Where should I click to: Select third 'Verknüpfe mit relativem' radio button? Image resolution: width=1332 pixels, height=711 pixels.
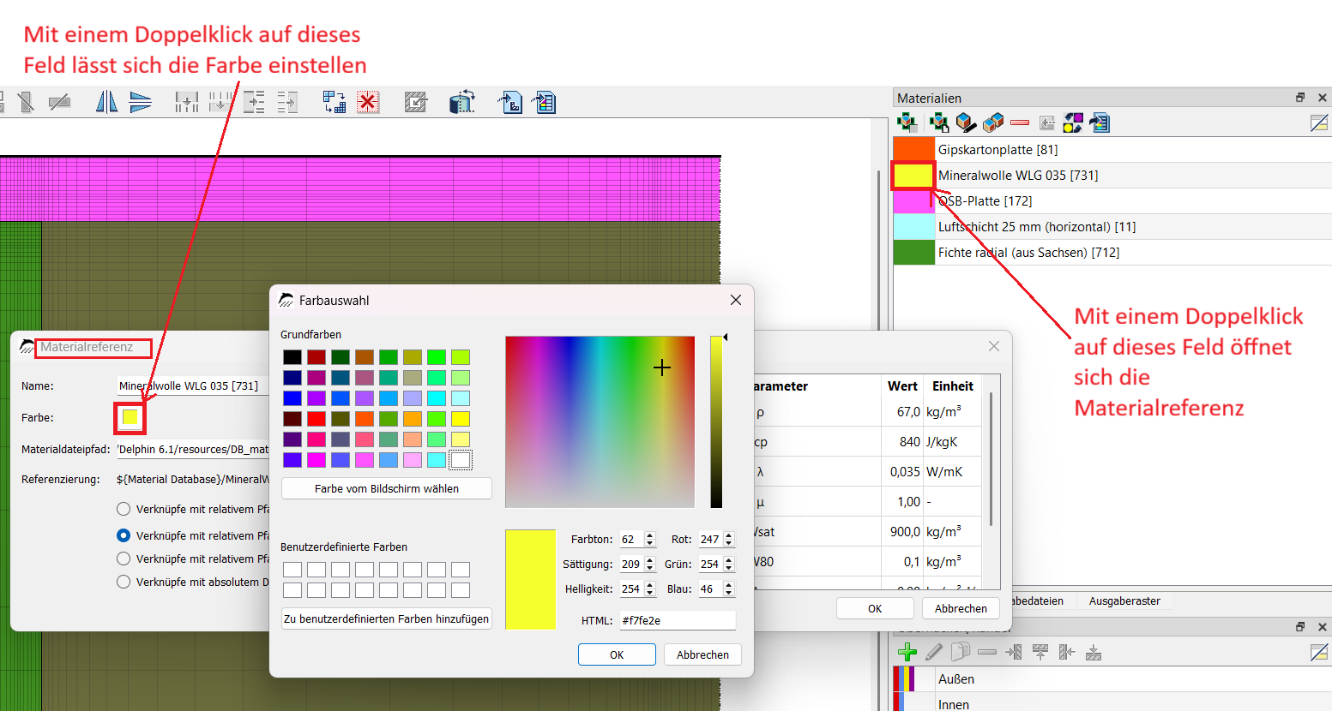pyautogui.click(x=124, y=559)
